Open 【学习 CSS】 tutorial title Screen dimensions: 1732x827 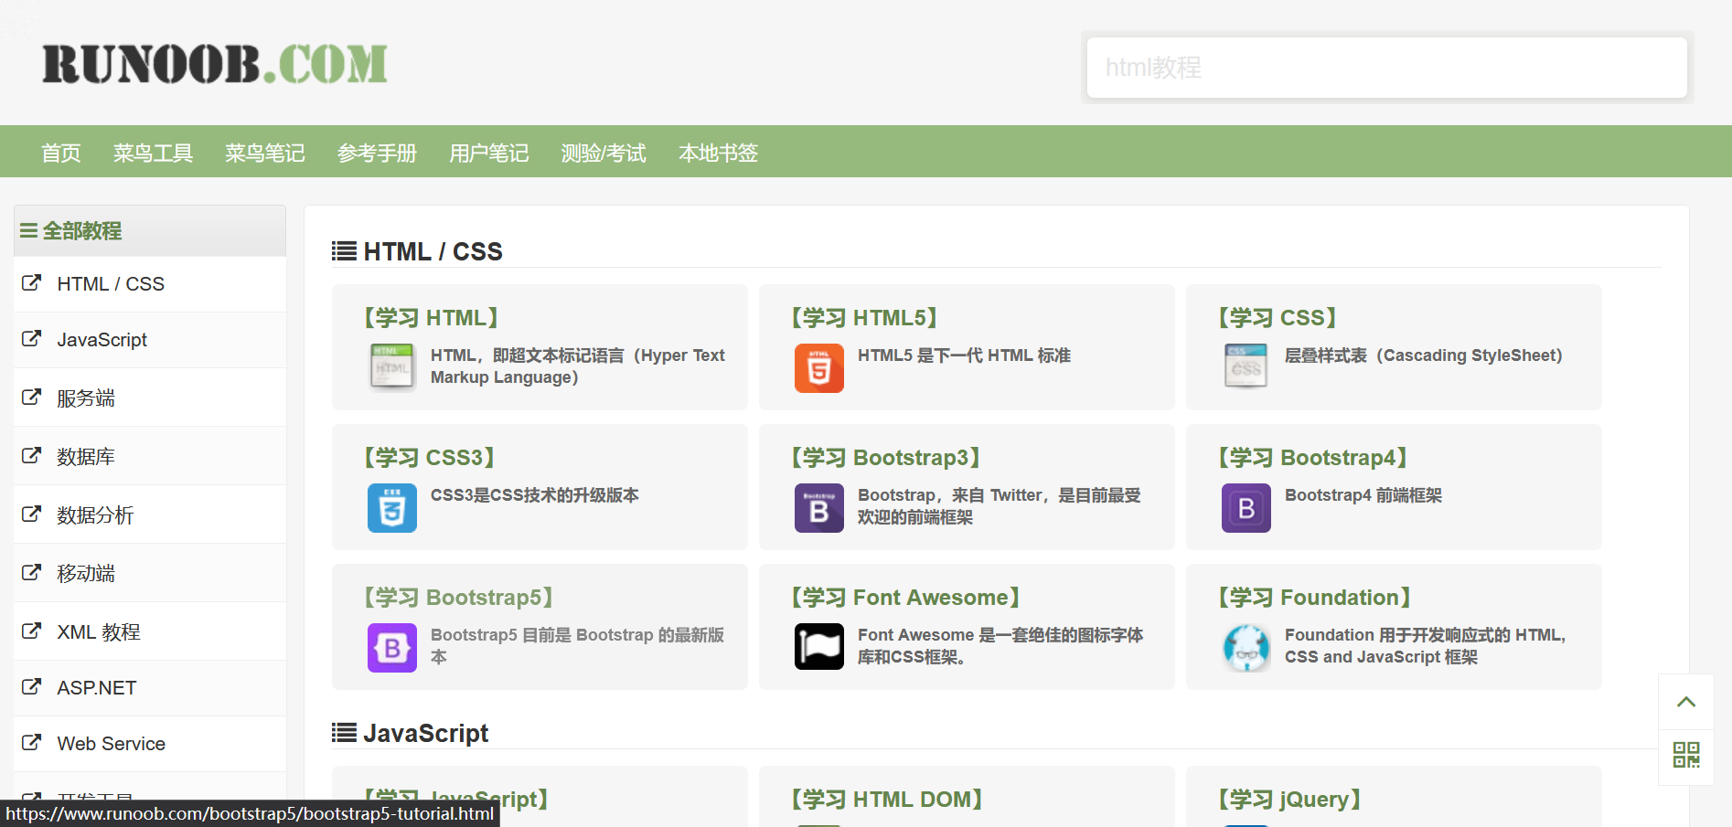pos(1278,318)
